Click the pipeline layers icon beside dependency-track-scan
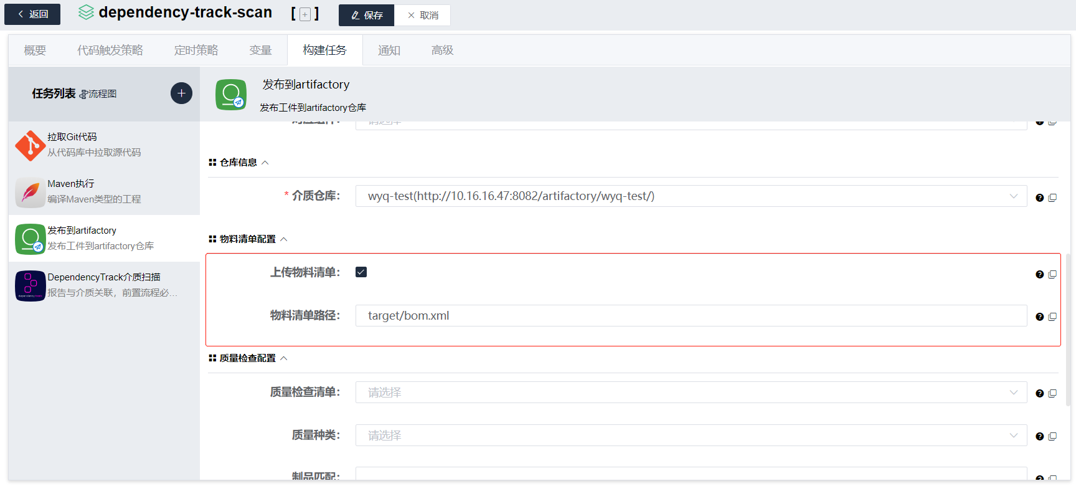1076x486 pixels. tap(87, 12)
